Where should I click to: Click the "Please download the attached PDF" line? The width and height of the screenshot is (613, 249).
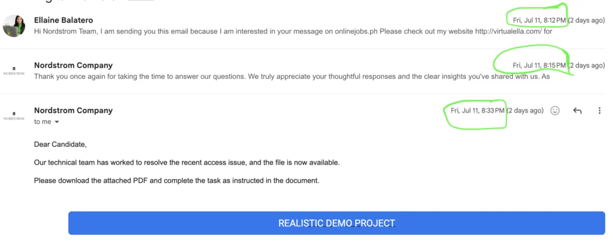[x=177, y=181]
